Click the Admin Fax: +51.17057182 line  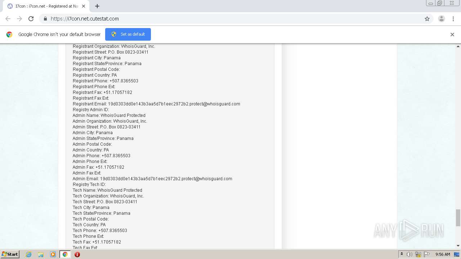click(98, 167)
